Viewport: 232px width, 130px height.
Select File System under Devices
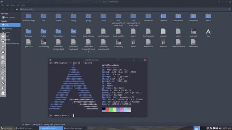pos(8,17)
